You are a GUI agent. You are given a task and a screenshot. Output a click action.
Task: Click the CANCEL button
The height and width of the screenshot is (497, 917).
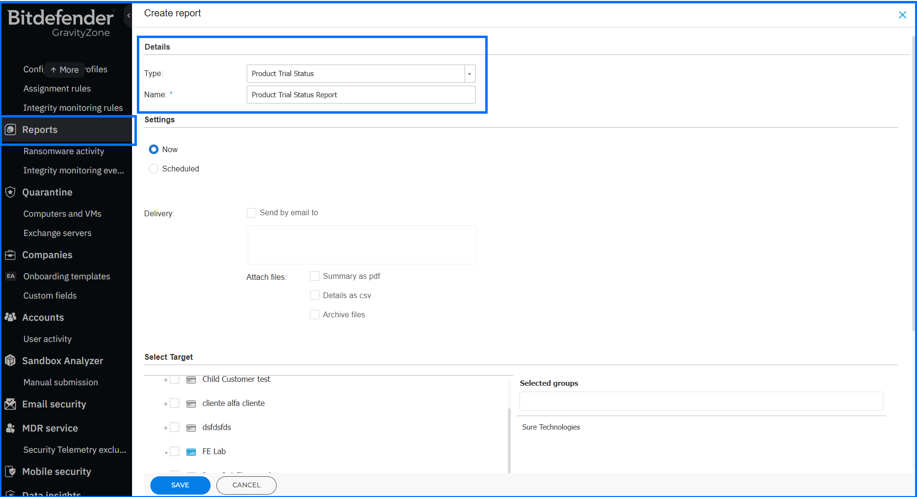[246, 485]
